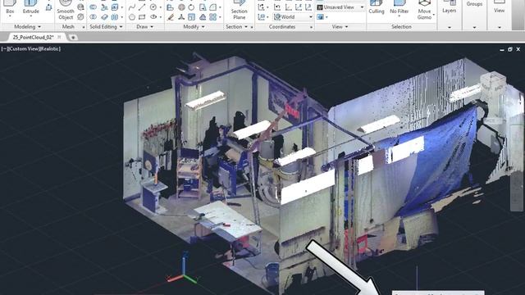This screenshot has width=525, height=295.
Task: Click the eraser-shaped icon in Solid Editing
Action: (104, 16)
